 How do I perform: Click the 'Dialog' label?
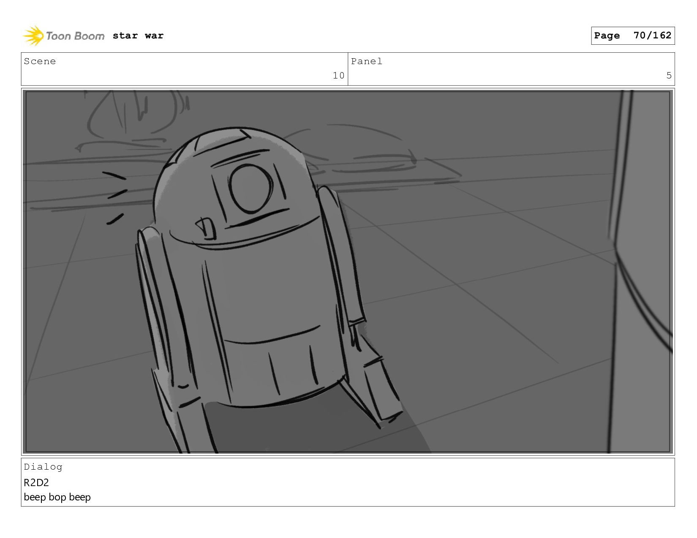click(43, 467)
